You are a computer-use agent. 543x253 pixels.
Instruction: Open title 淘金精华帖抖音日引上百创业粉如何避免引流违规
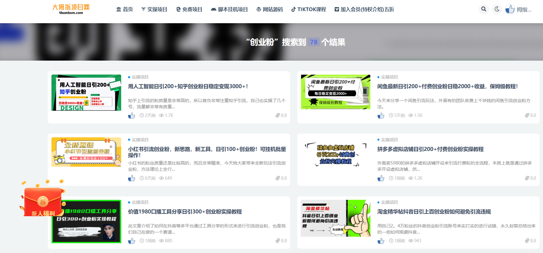[x=434, y=212]
